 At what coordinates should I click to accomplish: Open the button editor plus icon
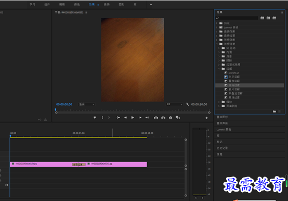coord(206,118)
